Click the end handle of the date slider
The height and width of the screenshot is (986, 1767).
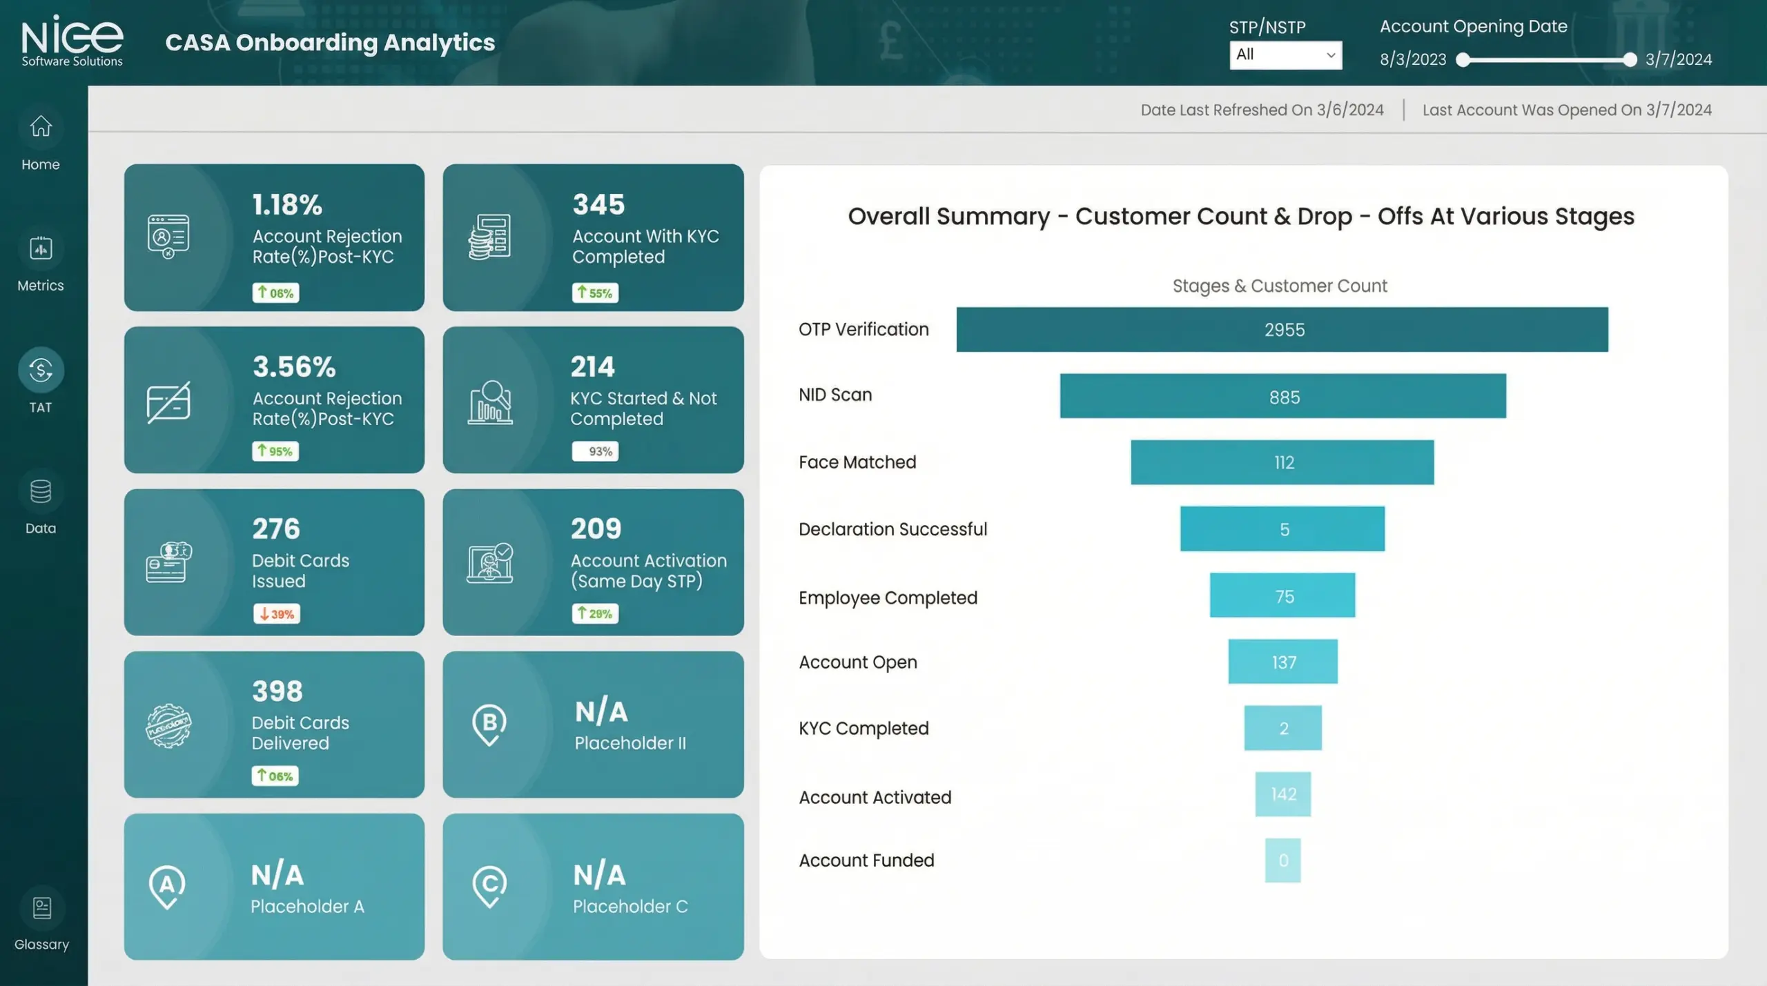[x=1630, y=60]
